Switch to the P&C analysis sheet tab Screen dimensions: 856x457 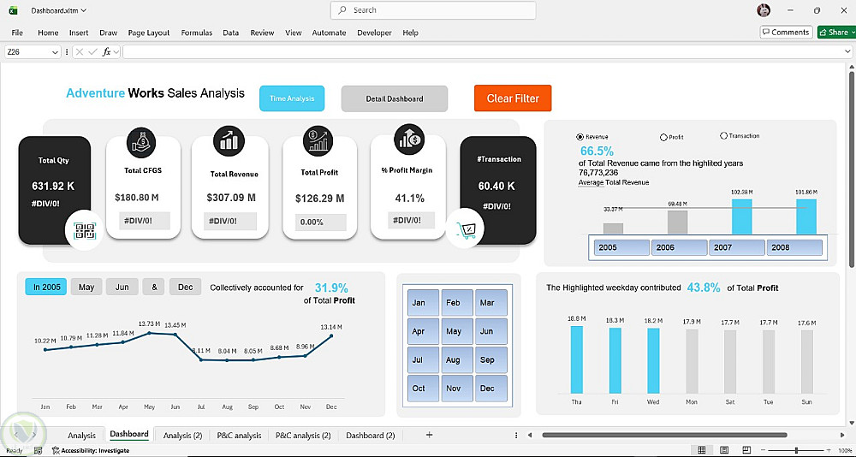pos(239,435)
